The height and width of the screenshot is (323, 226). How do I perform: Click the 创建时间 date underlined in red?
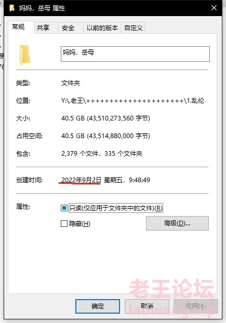tap(81, 180)
